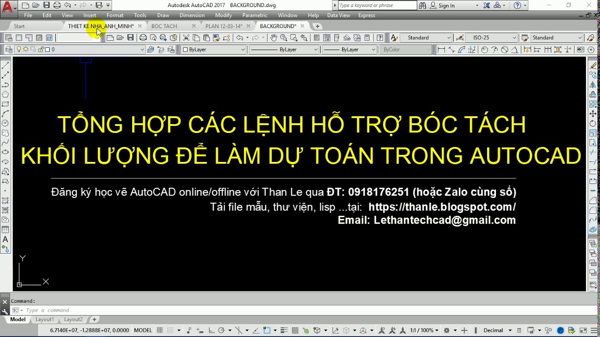Toggle Polar tracking in status bar
This screenshot has width=600, height=337.
tap(221, 330)
